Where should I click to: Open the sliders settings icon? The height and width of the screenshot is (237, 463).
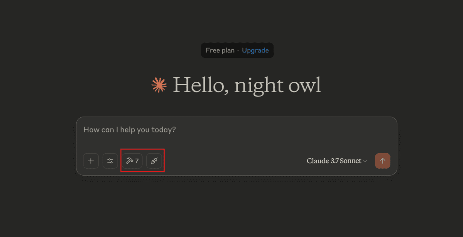pyautogui.click(x=110, y=161)
